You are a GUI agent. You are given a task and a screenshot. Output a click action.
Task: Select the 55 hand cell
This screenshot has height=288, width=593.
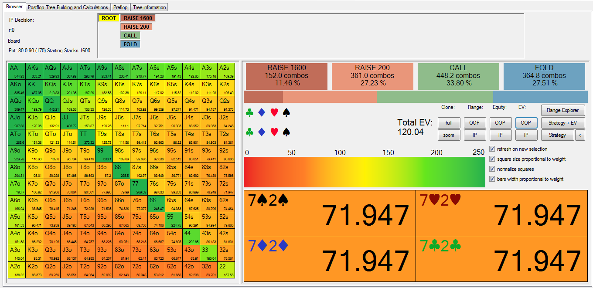coord(174,220)
